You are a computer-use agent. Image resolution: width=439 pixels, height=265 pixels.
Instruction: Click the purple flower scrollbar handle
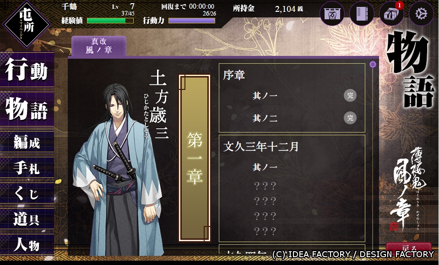[373, 65]
